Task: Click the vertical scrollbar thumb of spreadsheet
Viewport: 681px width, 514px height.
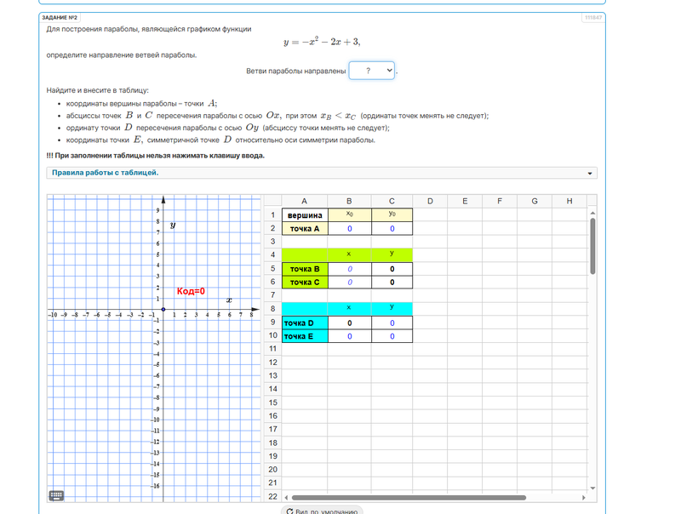Action: point(592,247)
